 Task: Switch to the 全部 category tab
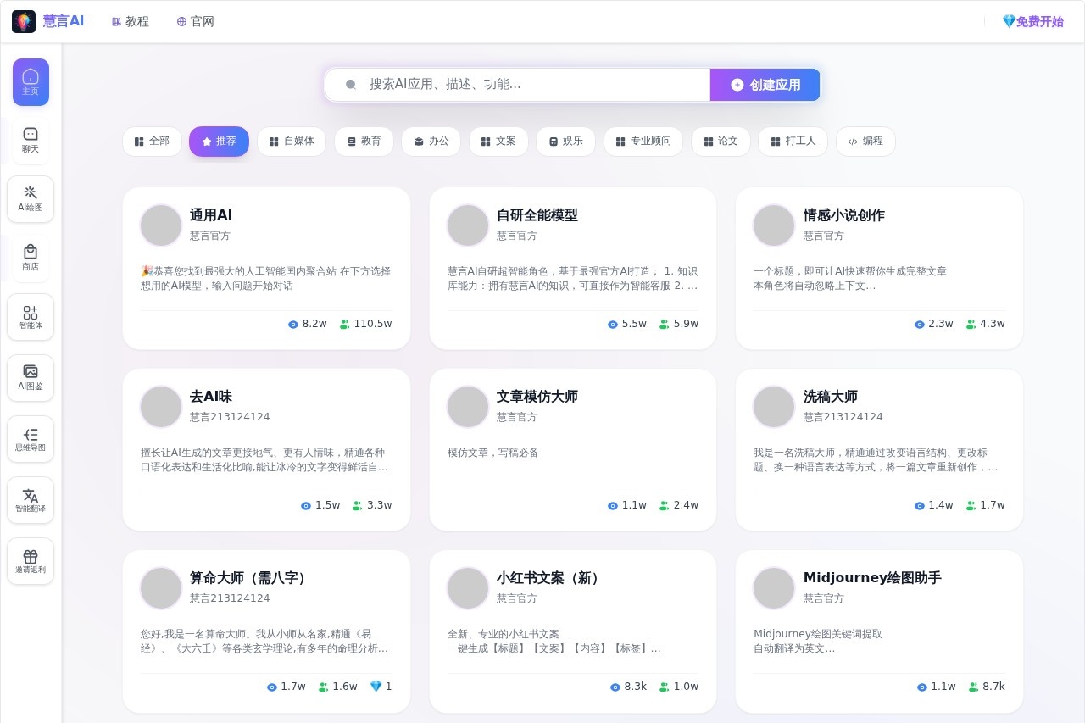(x=152, y=142)
